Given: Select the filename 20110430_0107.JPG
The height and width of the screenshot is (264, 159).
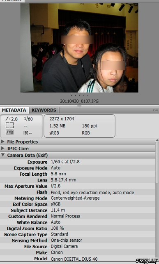Looking at the screenshot, I should click(79, 101).
